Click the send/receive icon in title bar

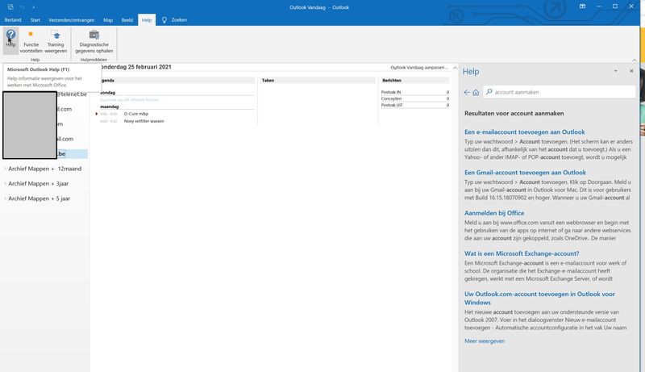coord(10,7)
